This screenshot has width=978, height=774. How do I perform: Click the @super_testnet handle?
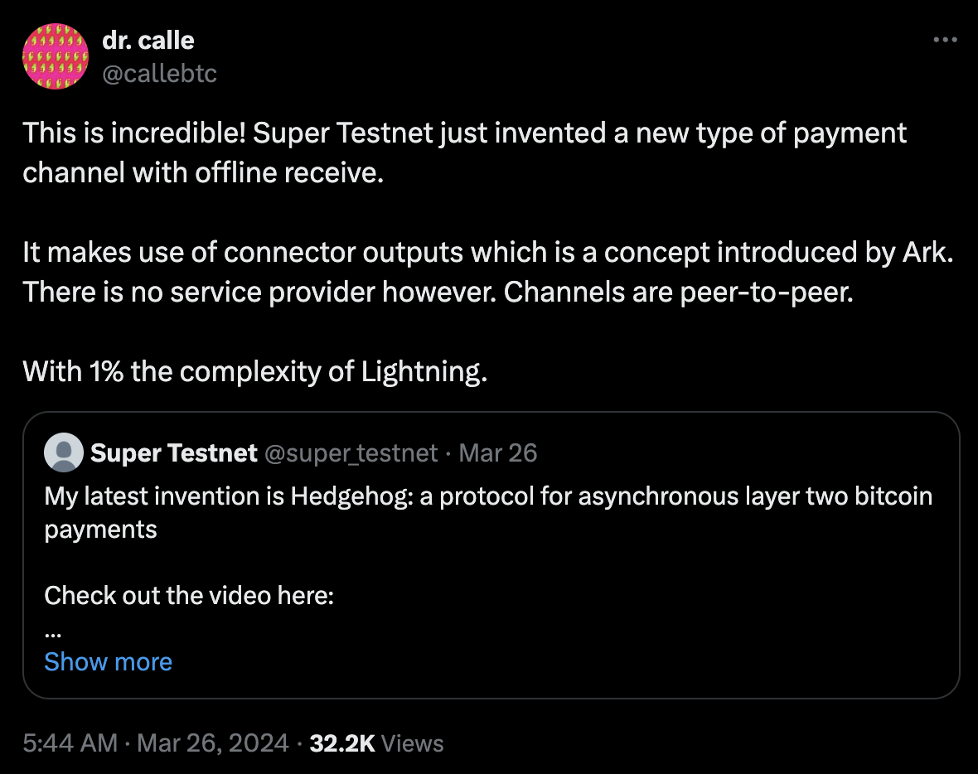[351, 453]
